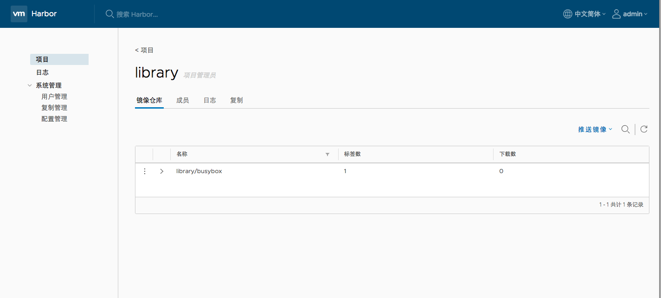Expand the library/busybox row
The height and width of the screenshot is (298, 661).
click(161, 171)
